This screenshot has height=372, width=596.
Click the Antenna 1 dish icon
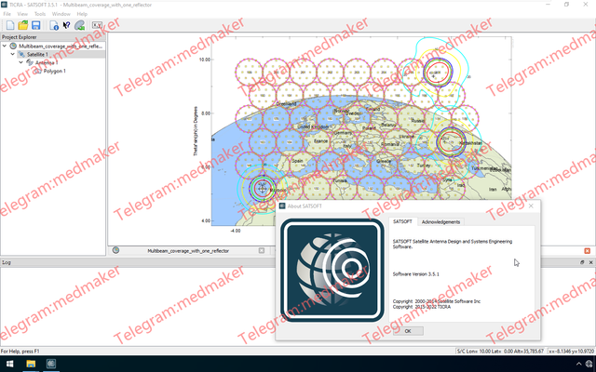tap(30, 62)
